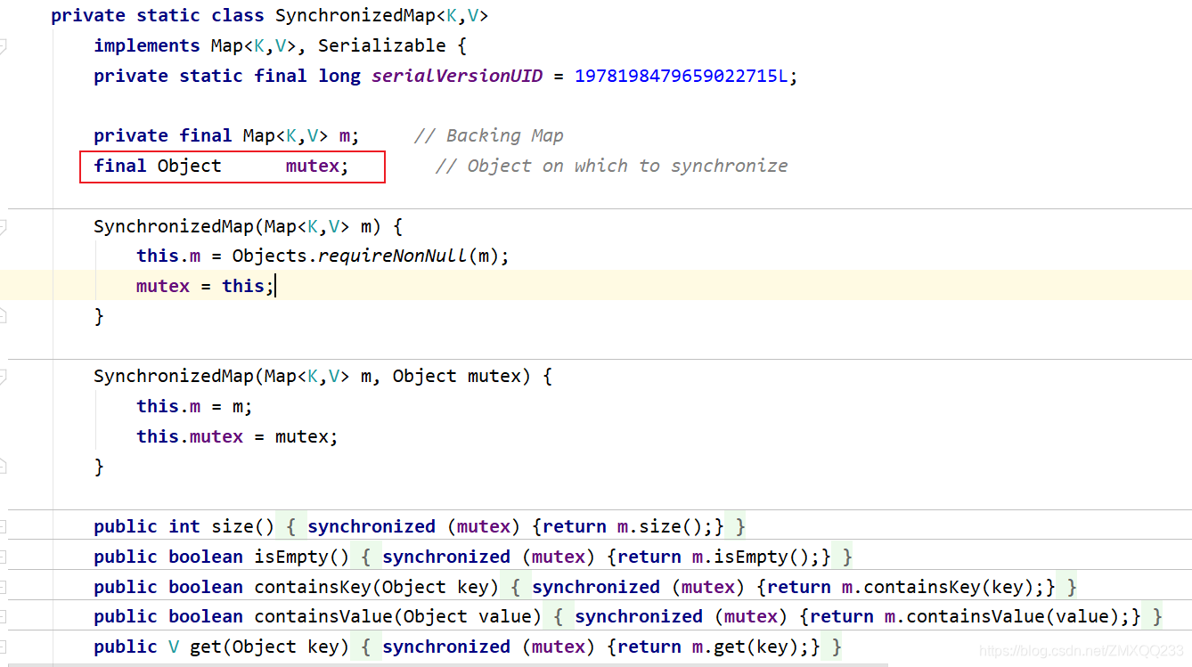The image size is (1192, 667).
Task: Expand the folded containsValue method opening brace
Action: pyautogui.click(x=558, y=616)
